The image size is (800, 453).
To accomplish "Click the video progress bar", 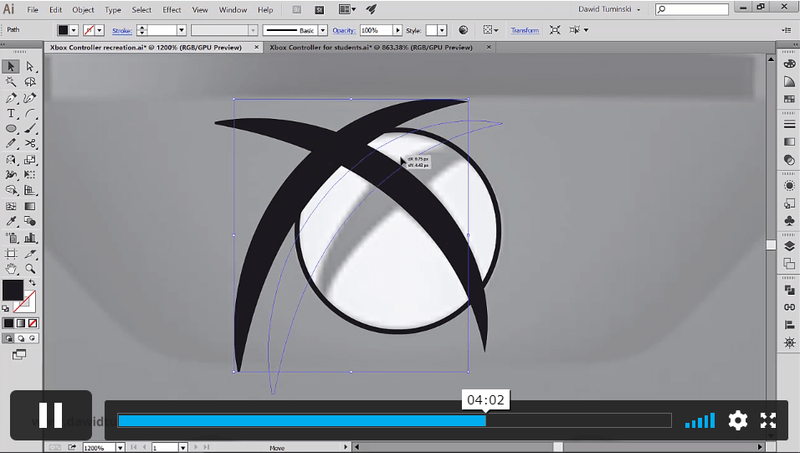I will click(x=394, y=420).
